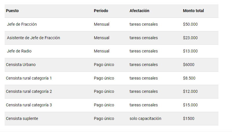Click Mensual in Jefe de Radio row

[x=101, y=51]
